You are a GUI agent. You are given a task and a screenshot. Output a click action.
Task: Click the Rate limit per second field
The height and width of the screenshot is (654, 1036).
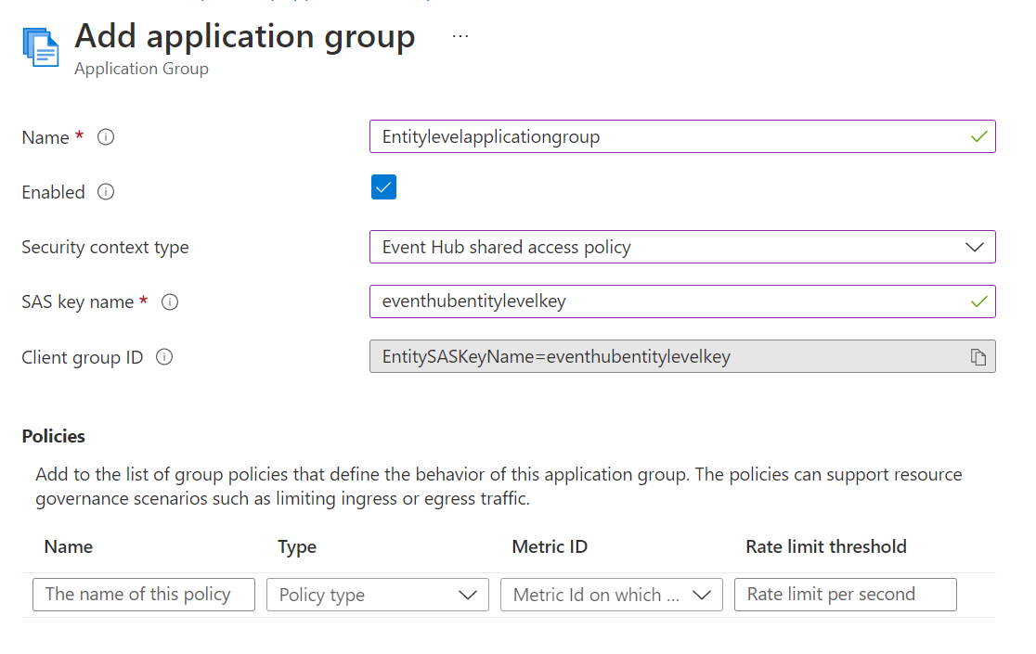point(845,595)
